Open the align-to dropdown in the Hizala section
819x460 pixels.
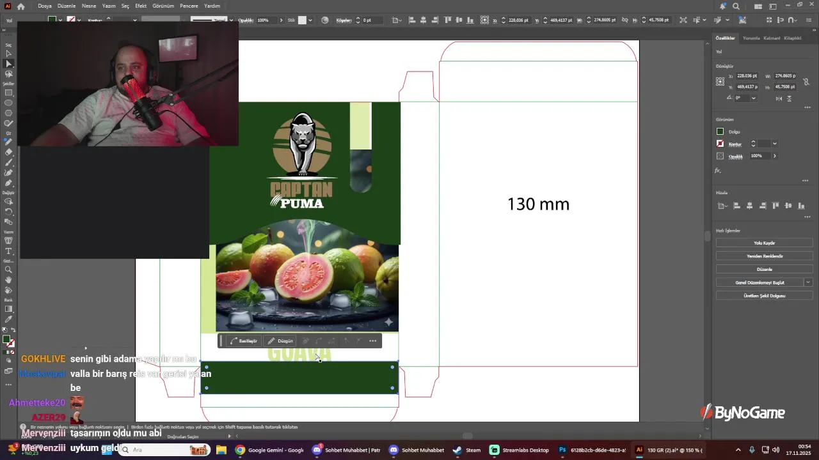pos(723,206)
